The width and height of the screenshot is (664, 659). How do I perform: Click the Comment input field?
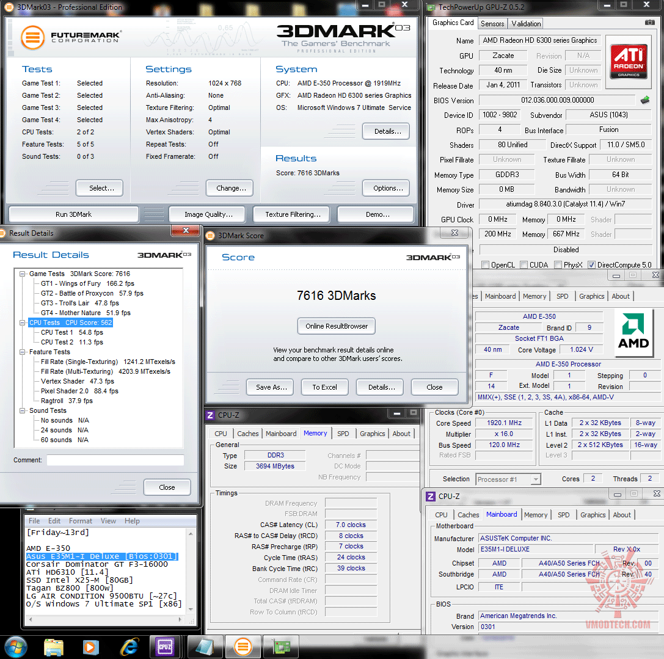(115, 460)
